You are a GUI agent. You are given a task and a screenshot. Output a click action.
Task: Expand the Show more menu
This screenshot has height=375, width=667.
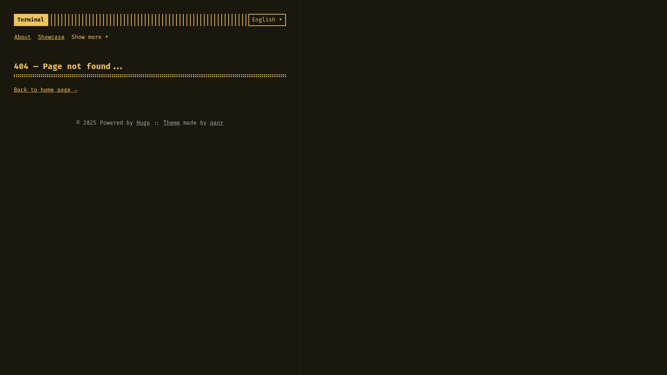(x=90, y=37)
